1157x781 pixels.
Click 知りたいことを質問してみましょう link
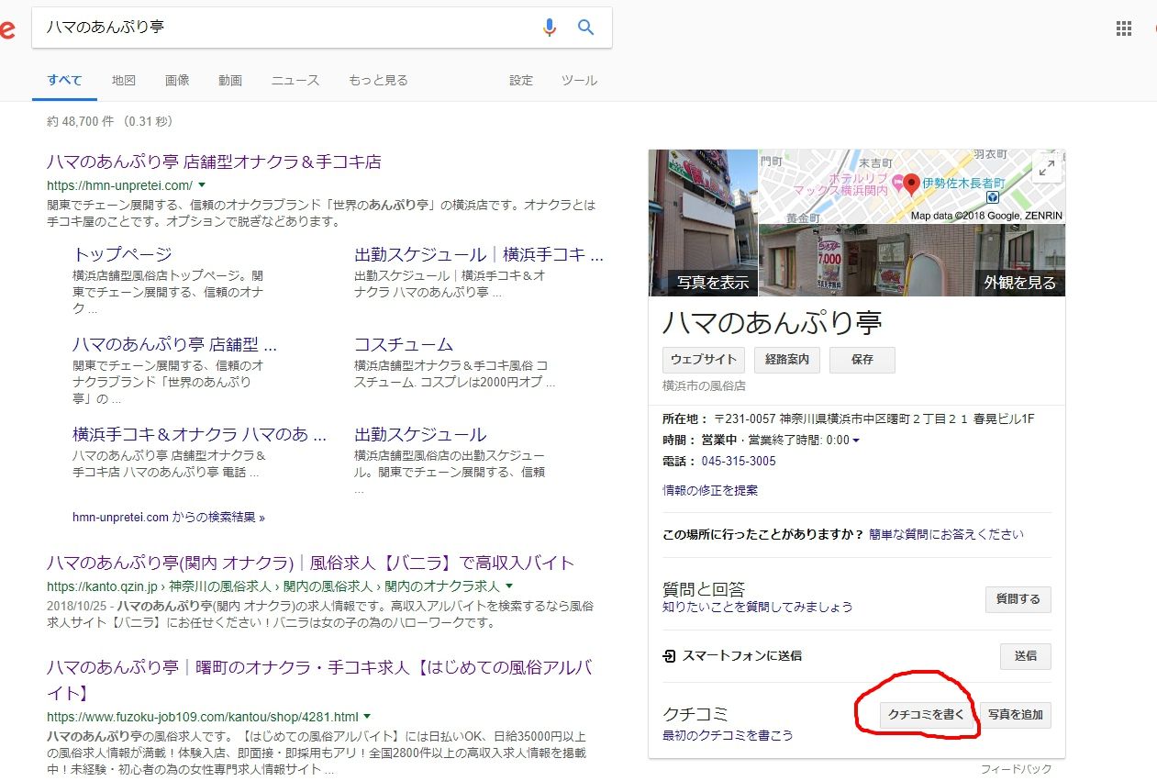pos(757,608)
